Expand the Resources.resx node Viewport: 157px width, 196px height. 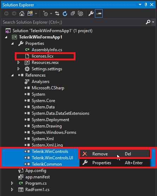18,63
